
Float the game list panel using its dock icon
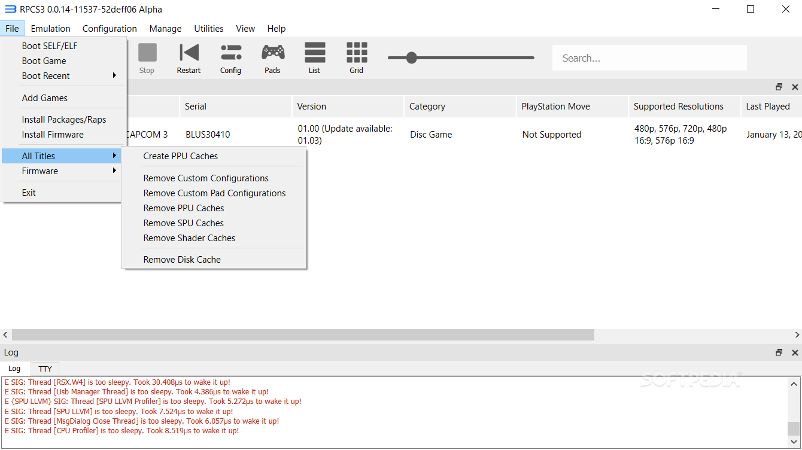click(779, 86)
